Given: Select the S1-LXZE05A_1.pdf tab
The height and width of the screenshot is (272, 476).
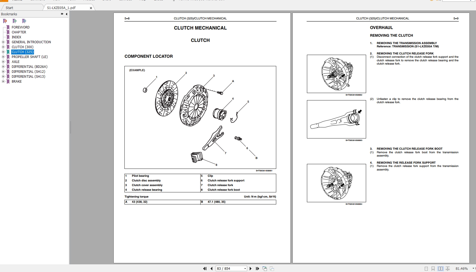Looking at the screenshot, I should [x=61, y=8].
